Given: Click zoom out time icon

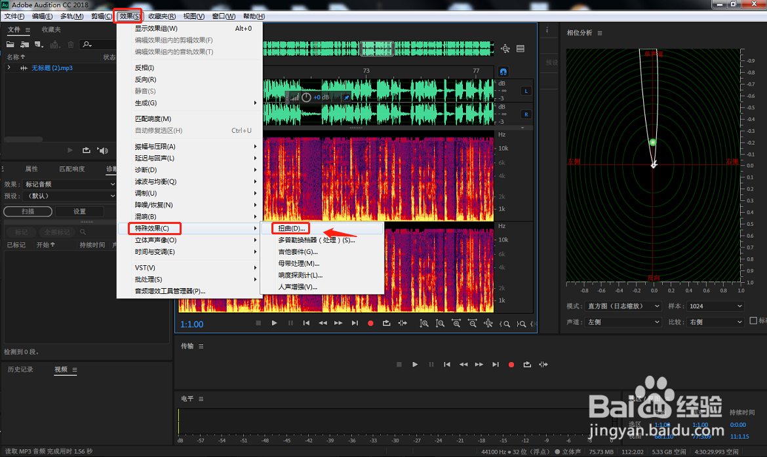Looking at the screenshot, I should pos(472,323).
